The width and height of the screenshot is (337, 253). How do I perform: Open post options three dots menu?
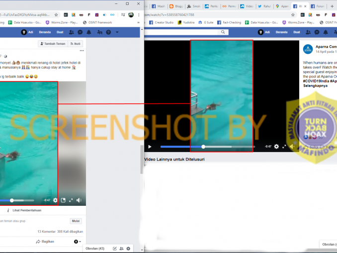pyautogui.click(x=82, y=51)
